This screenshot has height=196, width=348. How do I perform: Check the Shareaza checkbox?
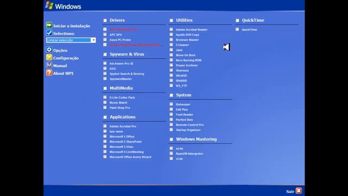click(171, 70)
